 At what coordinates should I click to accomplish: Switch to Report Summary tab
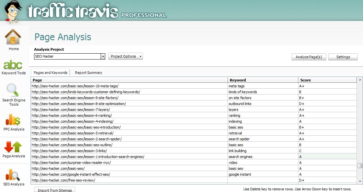coord(89,73)
